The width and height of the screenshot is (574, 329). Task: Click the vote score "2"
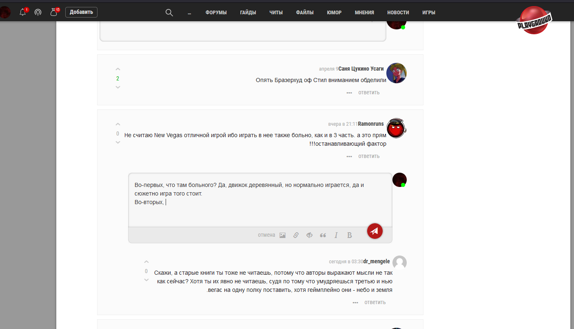118,78
